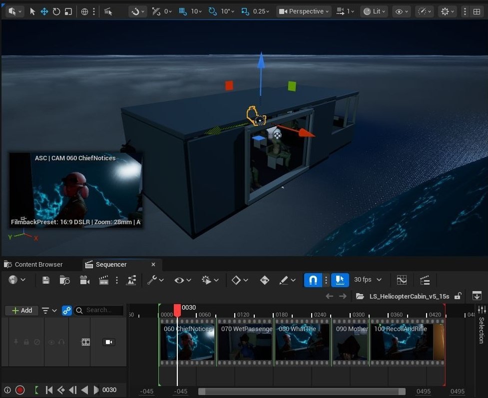The width and height of the screenshot is (488, 398).
Task: Step back one frame button
Action: click(73, 390)
